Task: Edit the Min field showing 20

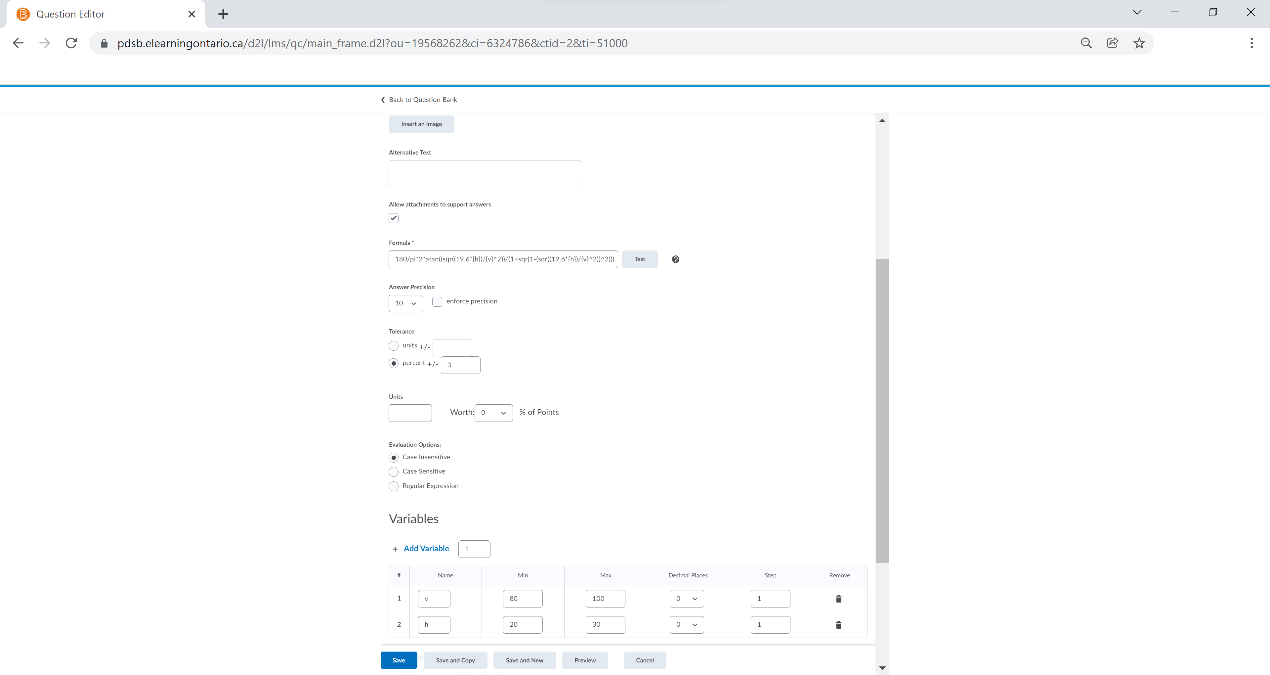Action: [x=523, y=625]
